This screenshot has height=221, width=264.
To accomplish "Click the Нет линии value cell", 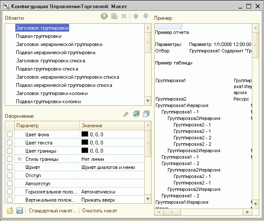I will 112,159.
